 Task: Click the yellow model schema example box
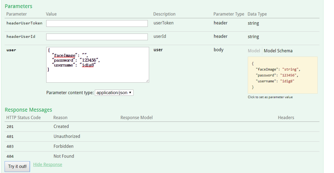282,75
